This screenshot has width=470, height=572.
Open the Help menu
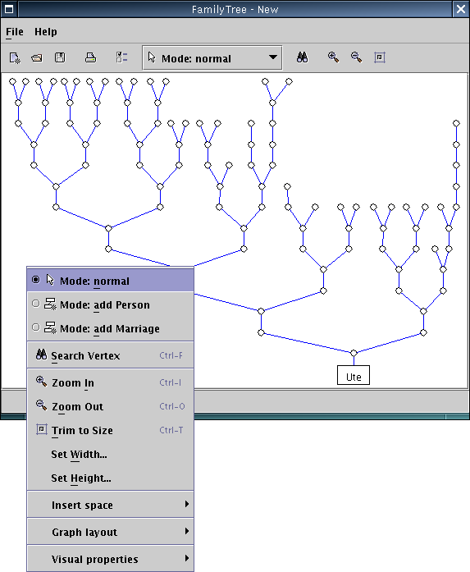pyautogui.click(x=46, y=32)
